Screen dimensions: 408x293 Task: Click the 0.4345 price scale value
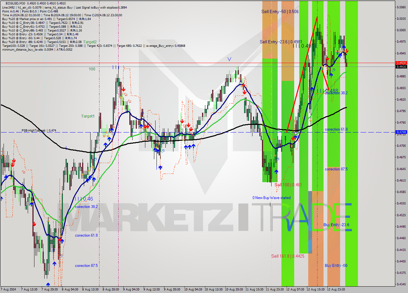coord(401,284)
